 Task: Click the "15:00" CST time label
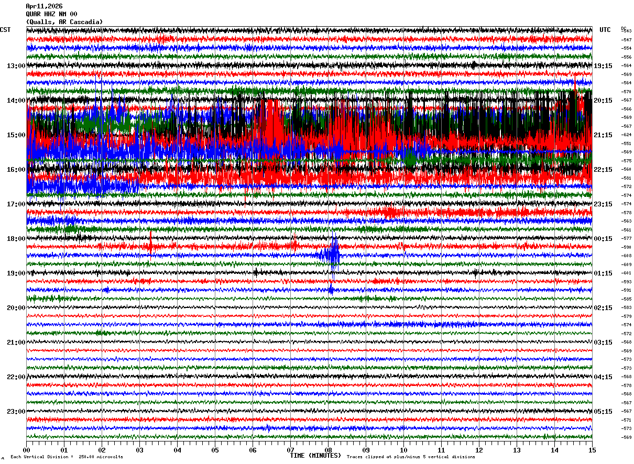[x=16, y=135]
